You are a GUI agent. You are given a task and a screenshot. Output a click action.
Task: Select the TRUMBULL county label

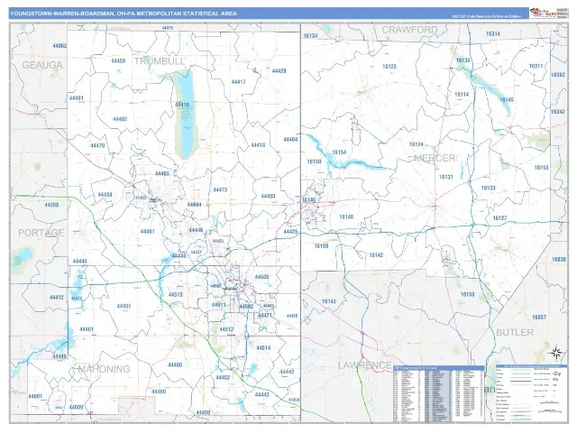(x=159, y=61)
